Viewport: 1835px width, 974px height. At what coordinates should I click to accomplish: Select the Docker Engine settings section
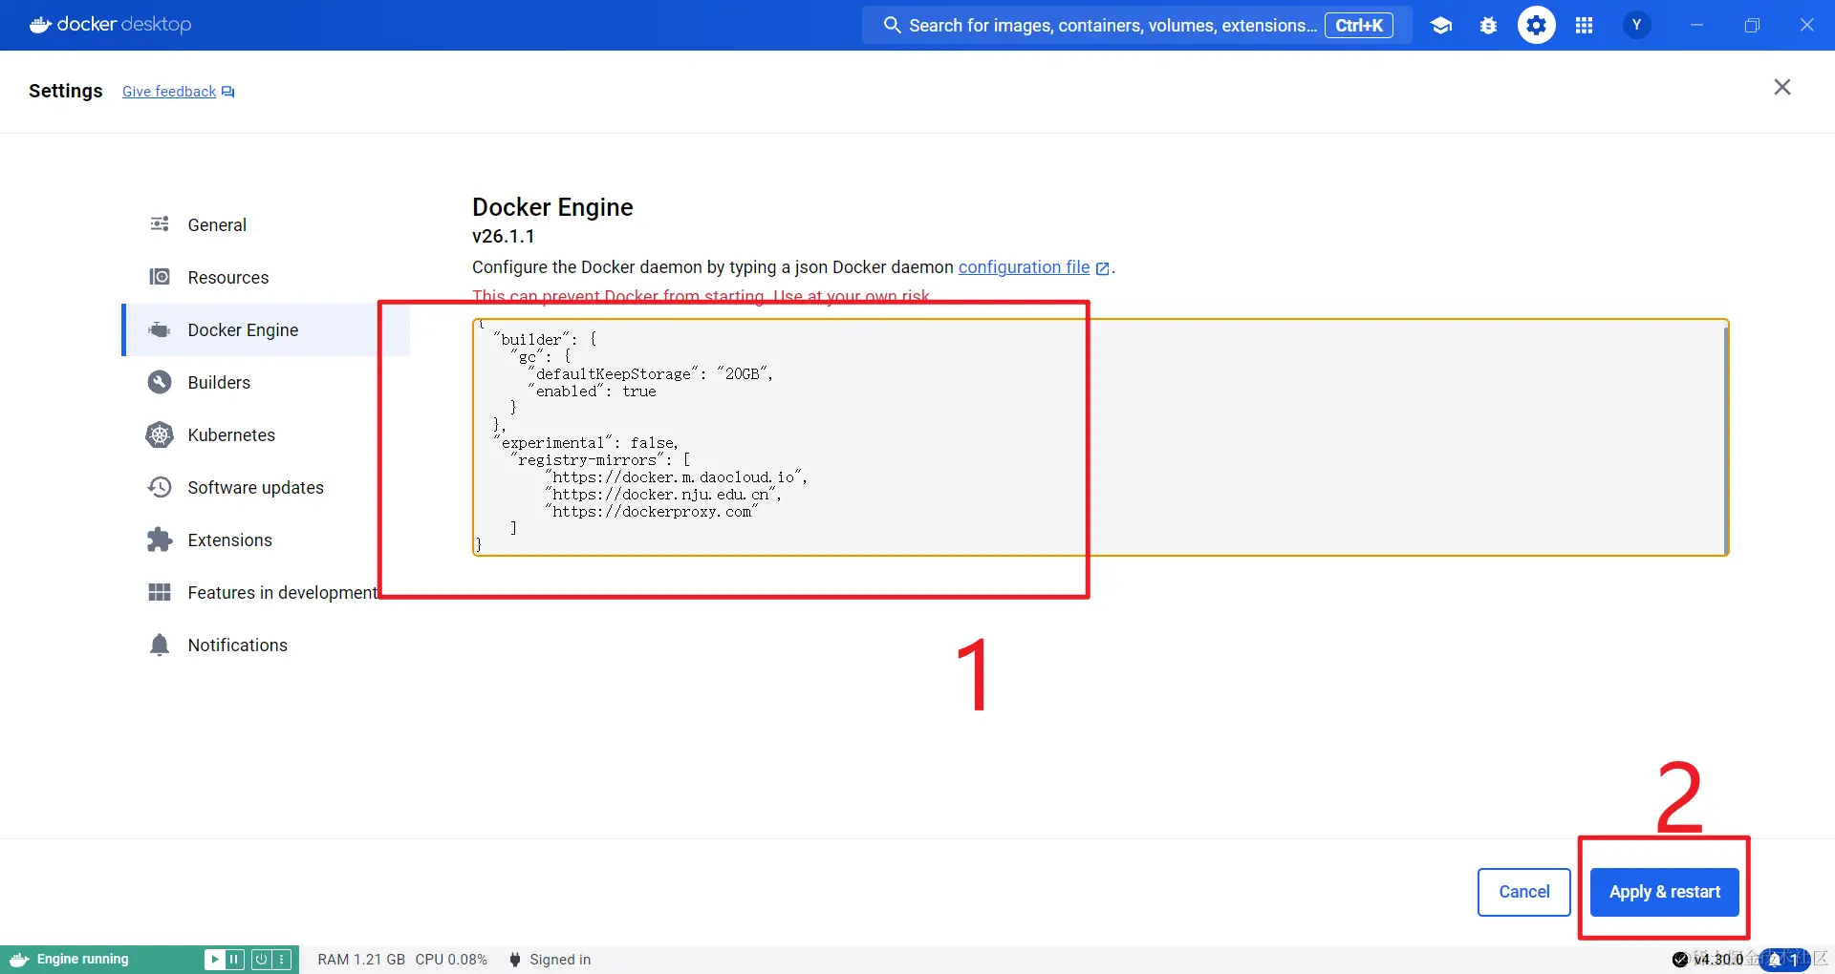pos(267,329)
